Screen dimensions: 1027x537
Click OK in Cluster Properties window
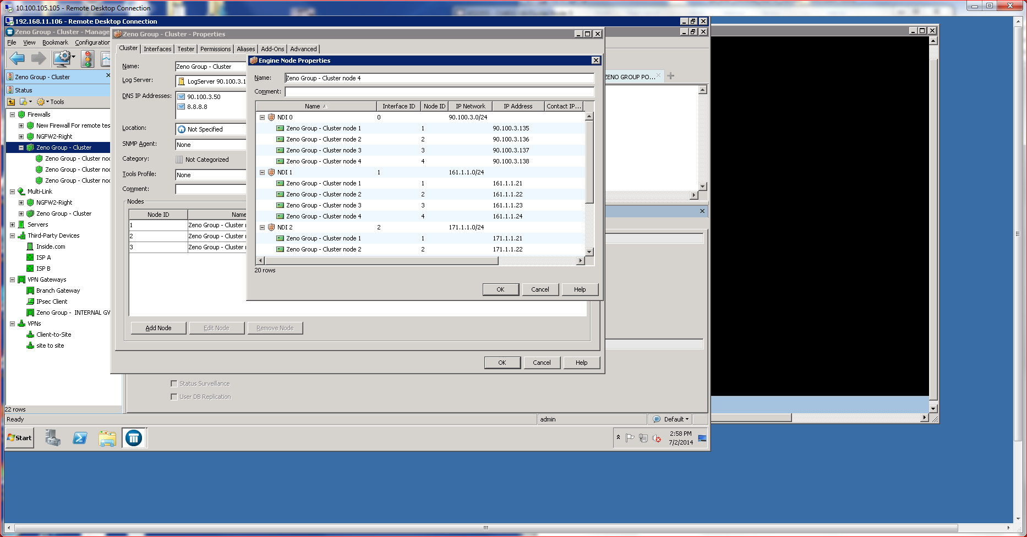click(x=502, y=363)
